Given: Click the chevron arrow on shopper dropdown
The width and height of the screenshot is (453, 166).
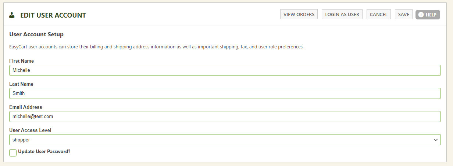Looking at the screenshot, I should (435, 140).
